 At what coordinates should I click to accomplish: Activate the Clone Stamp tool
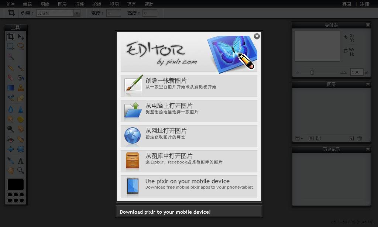21,88
